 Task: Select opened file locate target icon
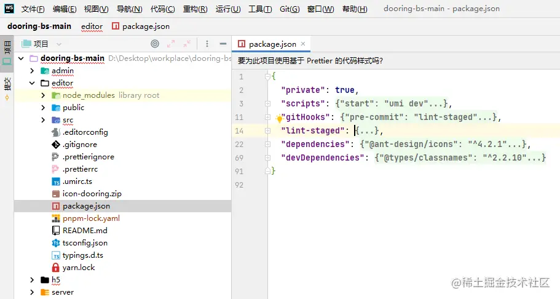coord(155,44)
